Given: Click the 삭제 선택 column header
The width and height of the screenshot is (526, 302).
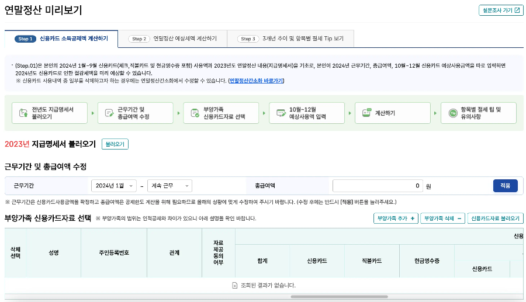Looking at the screenshot, I should pos(15,253).
